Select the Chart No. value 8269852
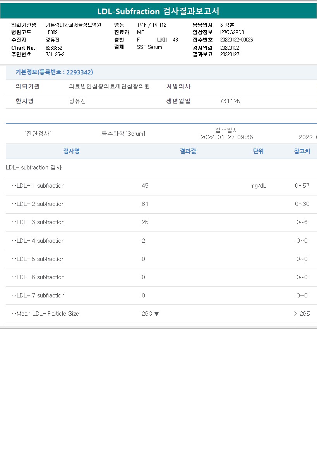 click(54, 48)
